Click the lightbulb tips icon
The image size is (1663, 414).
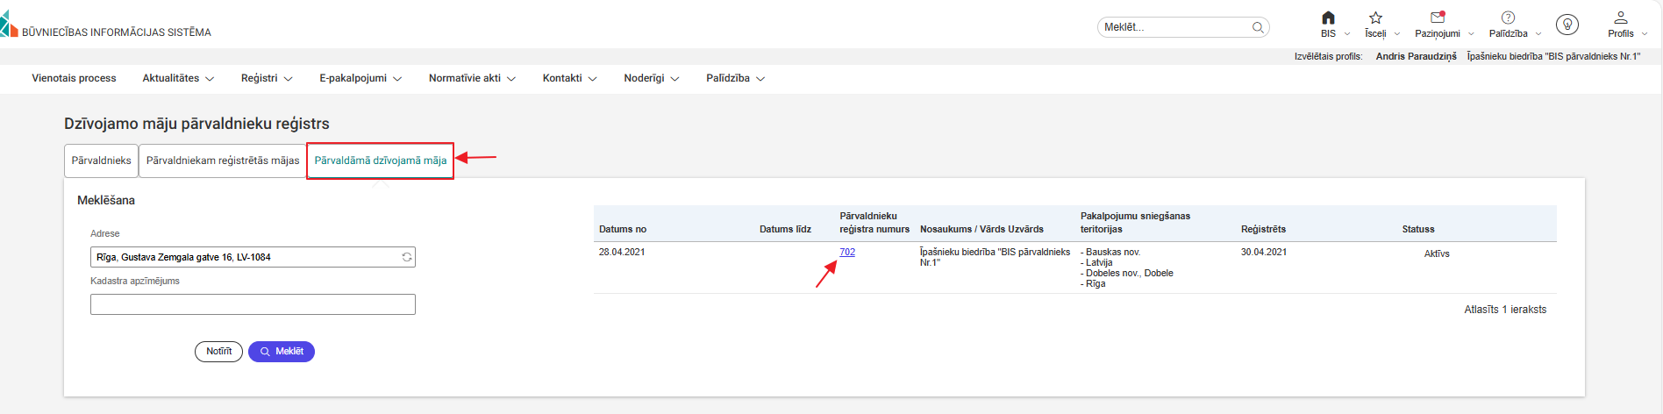pyautogui.click(x=1567, y=25)
